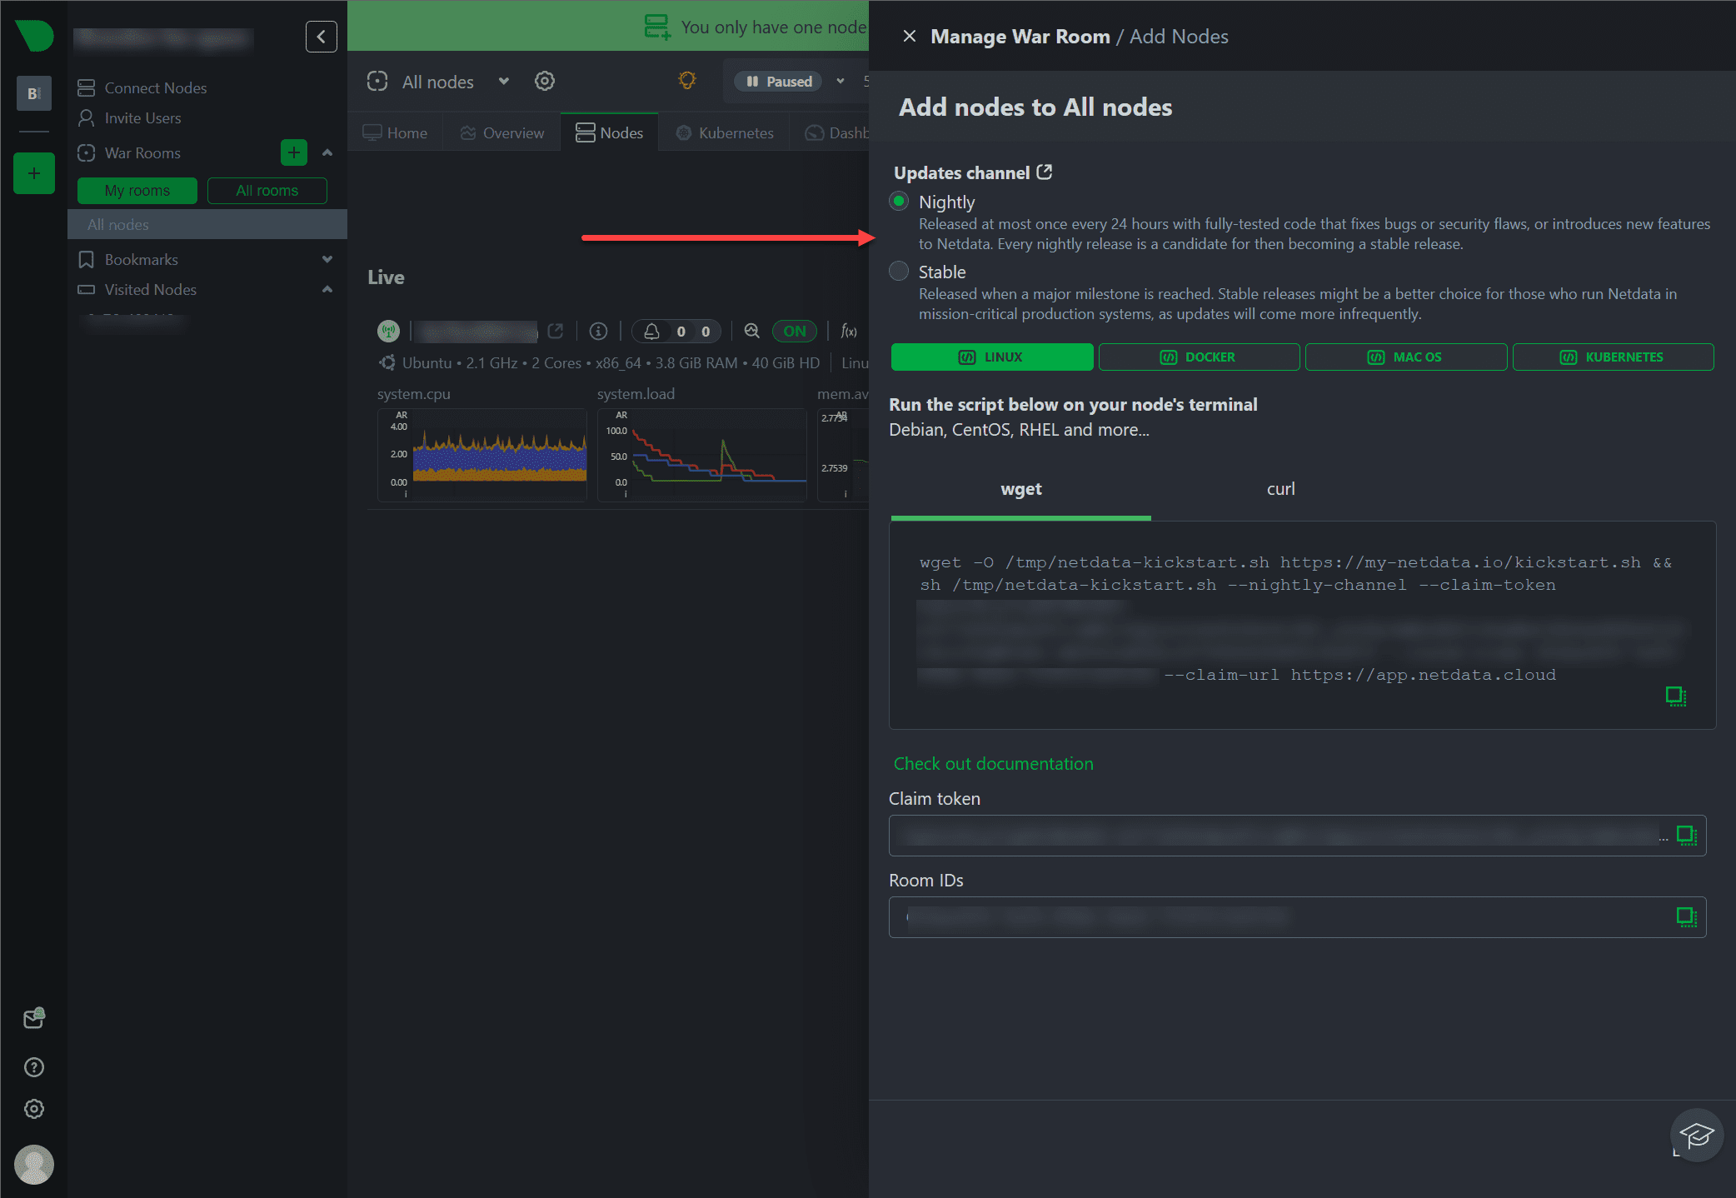Select the Nightly updates channel
The image size is (1736, 1198).
899,202
